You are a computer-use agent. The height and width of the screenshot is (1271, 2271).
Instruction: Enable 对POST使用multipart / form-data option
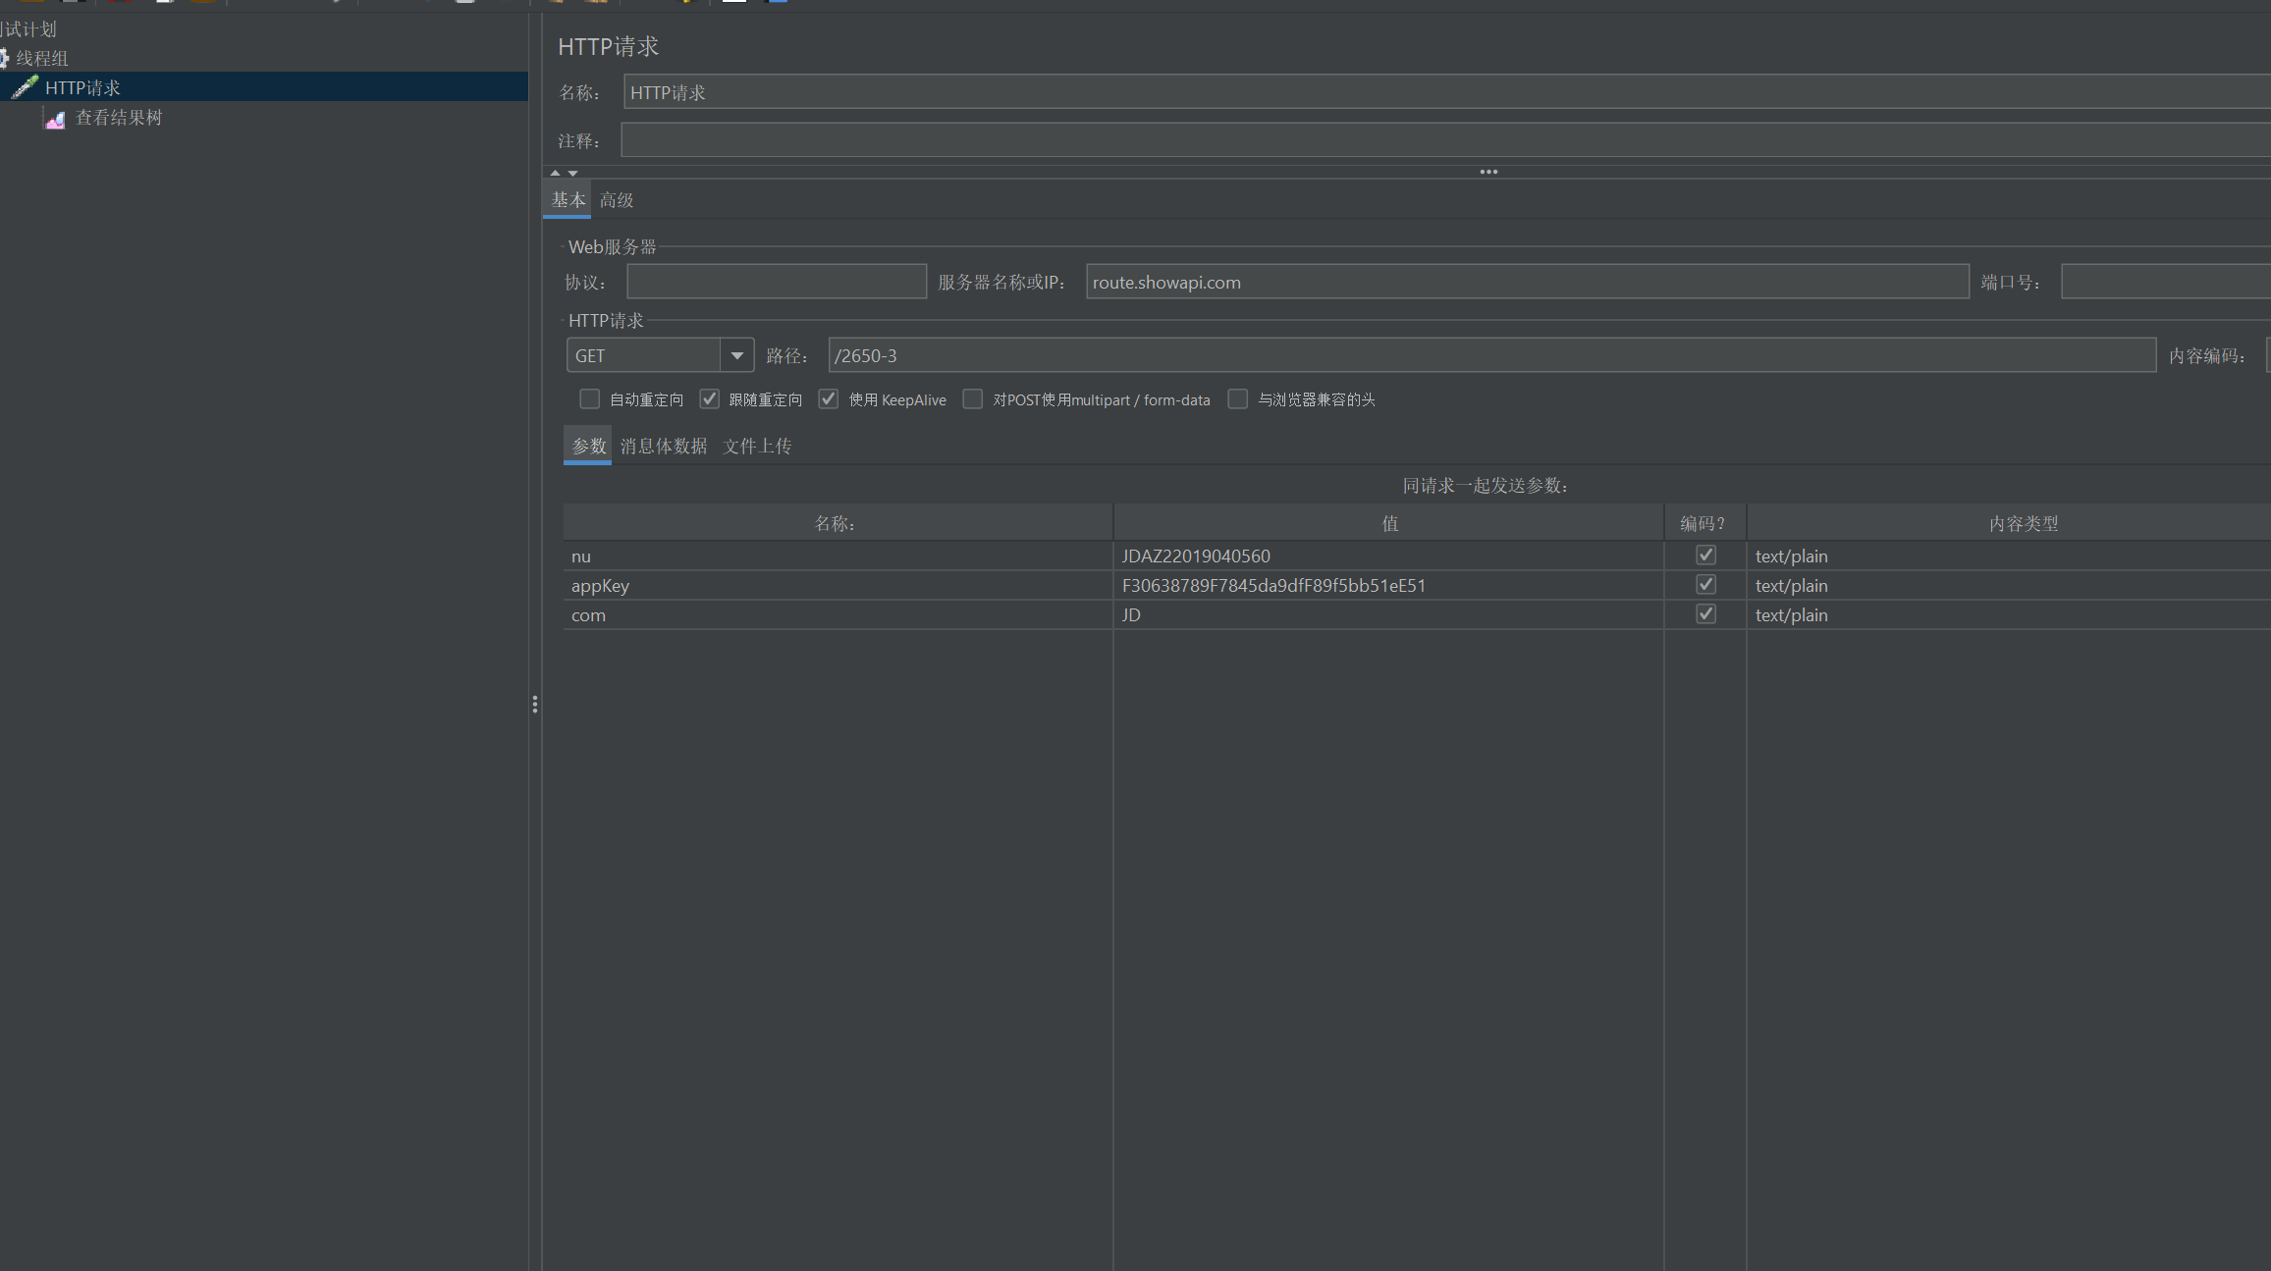coord(972,399)
